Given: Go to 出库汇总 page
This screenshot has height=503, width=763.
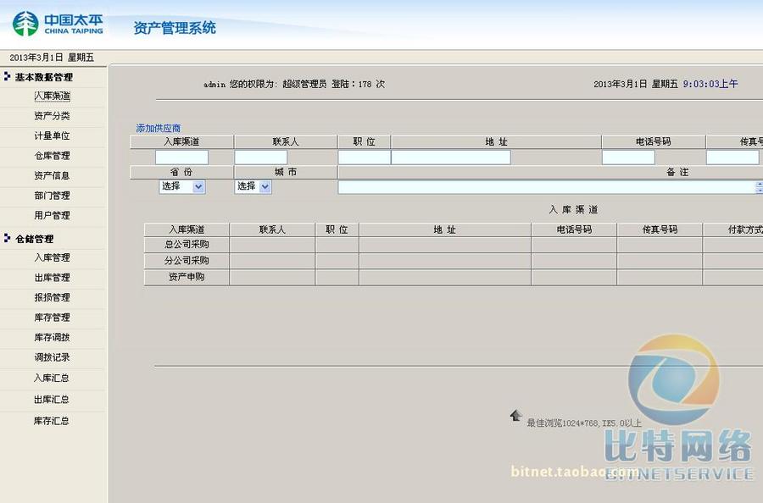Looking at the screenshot, I should click(52, 400).
